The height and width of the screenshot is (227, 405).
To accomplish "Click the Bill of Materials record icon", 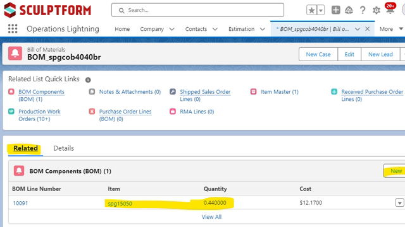I will tap(15, 53).
